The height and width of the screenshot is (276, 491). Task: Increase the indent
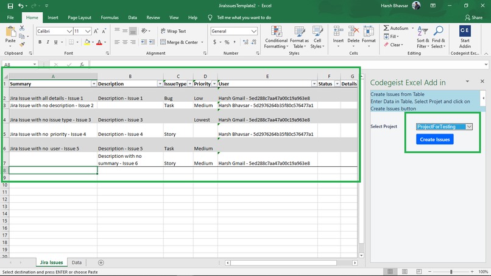(152, 42)
